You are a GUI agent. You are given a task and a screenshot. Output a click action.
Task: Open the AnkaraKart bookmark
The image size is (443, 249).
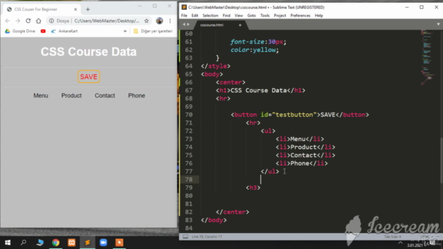click(64, 31)
